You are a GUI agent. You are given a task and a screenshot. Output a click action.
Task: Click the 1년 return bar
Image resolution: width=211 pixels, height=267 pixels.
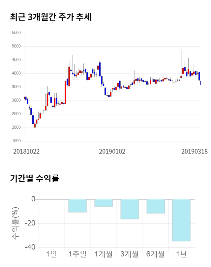[182, 220]
